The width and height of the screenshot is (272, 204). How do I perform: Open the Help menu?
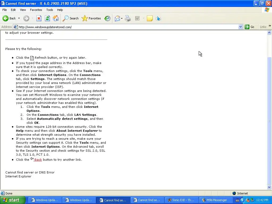coord(60,10)
